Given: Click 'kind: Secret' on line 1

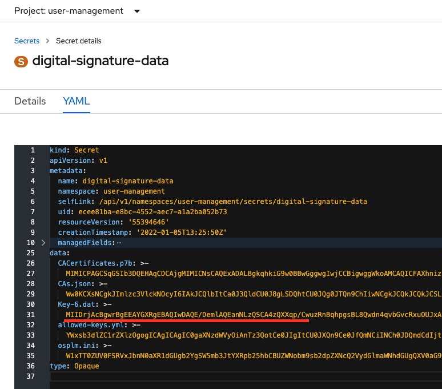Looking at the screenshot, I should click(x=74, y=150).
